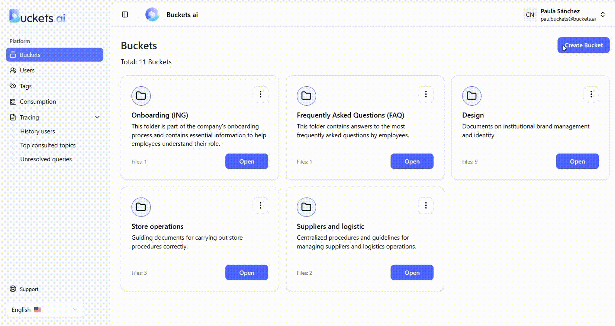615x326 pixels.
Task: Click folder icon of Suppliers and logistic bucket
Action: coord(306,207)
